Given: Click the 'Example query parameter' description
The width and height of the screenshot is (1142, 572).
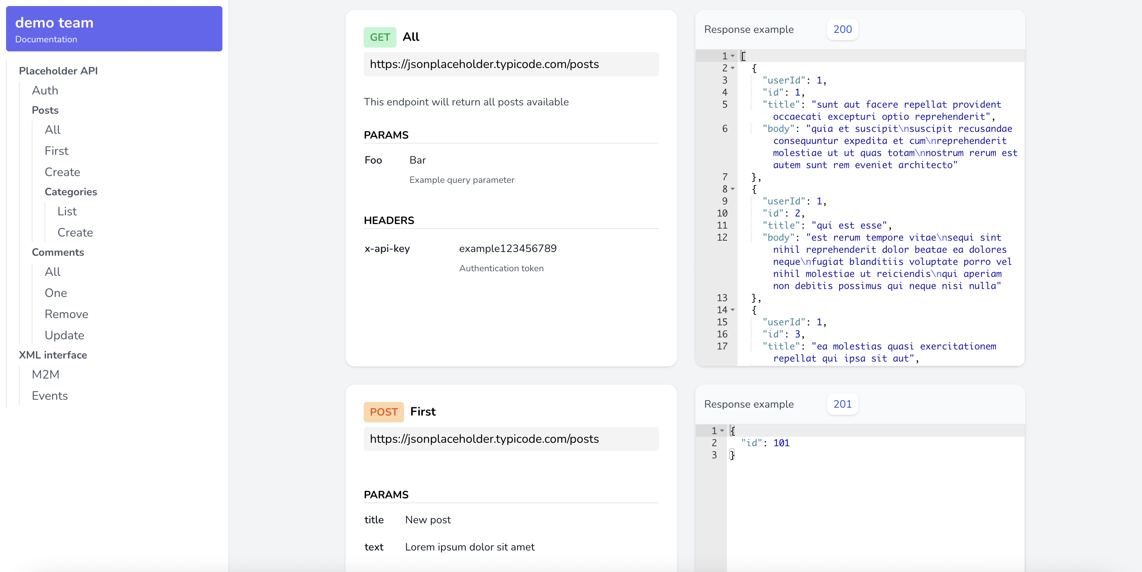Looking at the screenshot, I should tap(462, 180).
